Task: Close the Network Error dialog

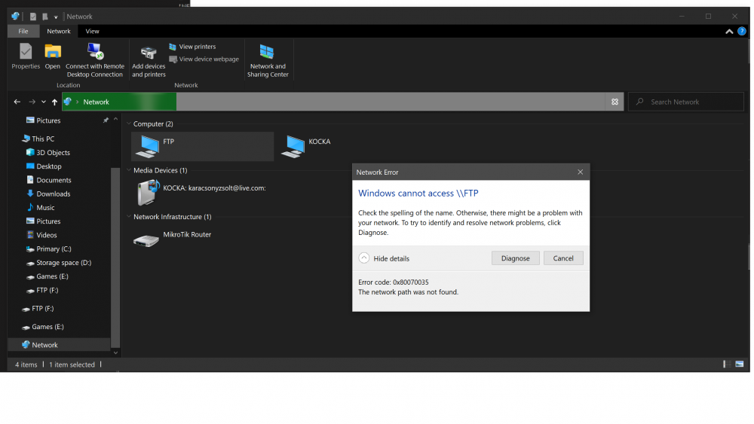Action: (x=581, y=172)
